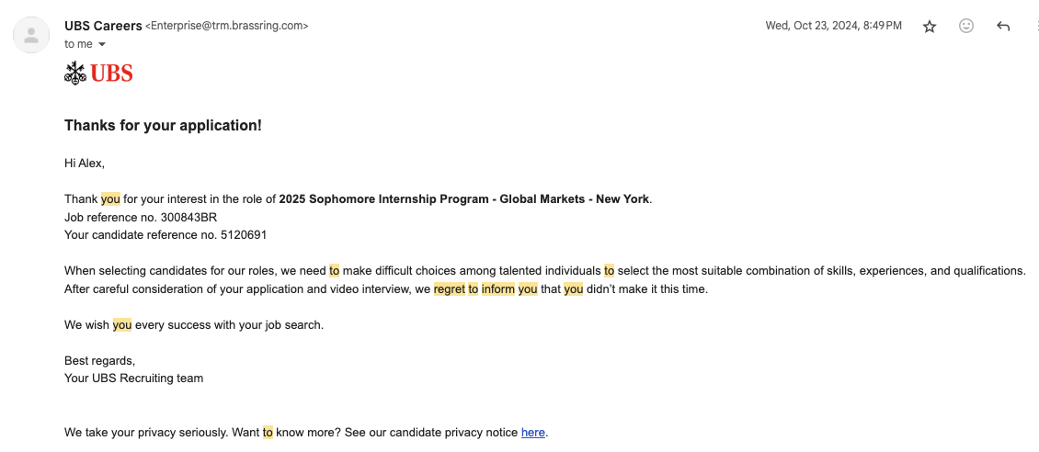The height and width of the screenshot is (452, 1039).
Task: Click the 'Hi Alex,' greeting line
Action: [85, 163]
